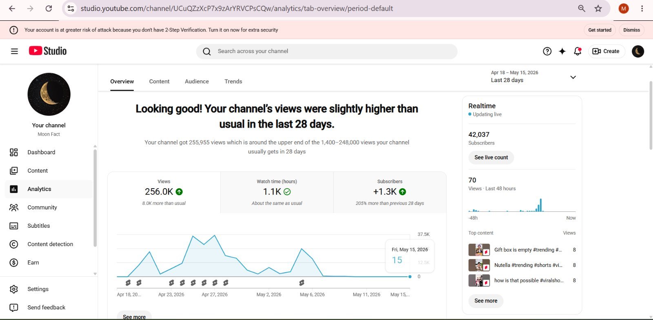The height and width of the screenshot is (320, 653).
Task: Bookmark the page with star icon
Action: tap(598, 8)
